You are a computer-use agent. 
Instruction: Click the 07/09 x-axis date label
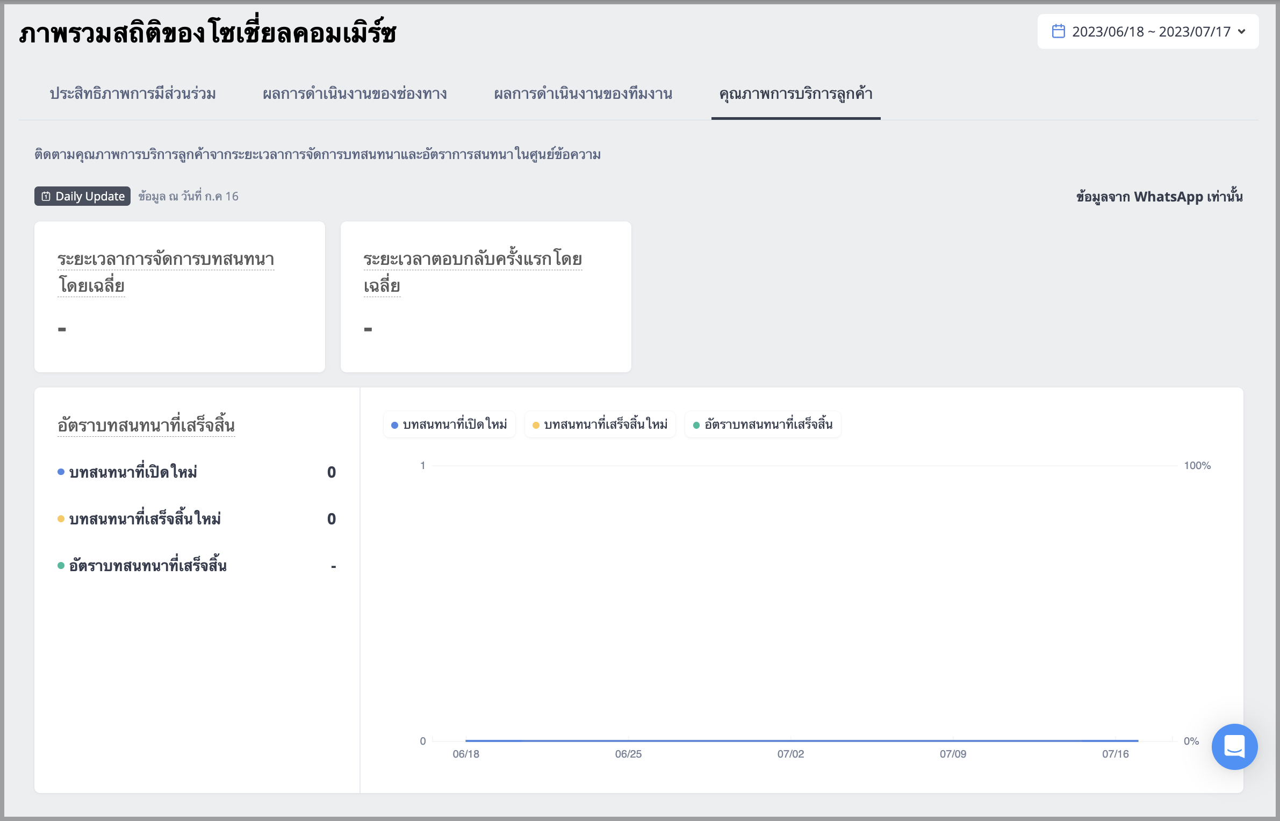pyautogui.click(x=953, y=754)
